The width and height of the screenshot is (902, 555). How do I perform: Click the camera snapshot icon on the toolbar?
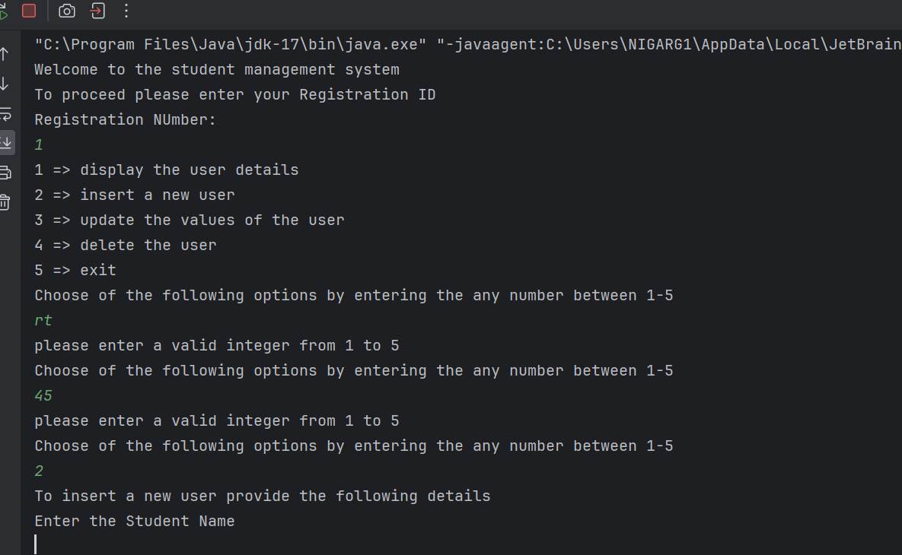click(66, 11)
